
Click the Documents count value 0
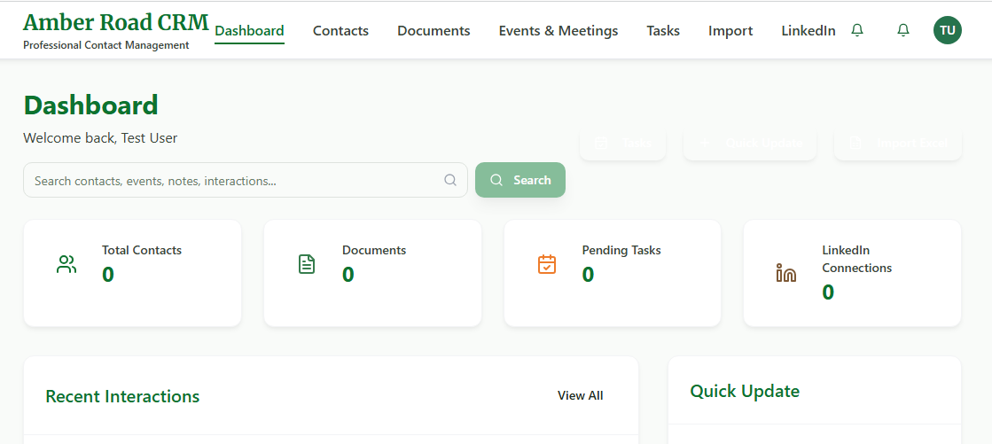pyautogui.click(x=348, y=275)
